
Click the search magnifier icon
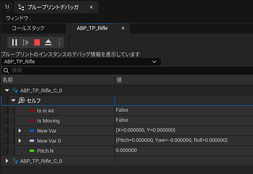click(x=6, y=71)
